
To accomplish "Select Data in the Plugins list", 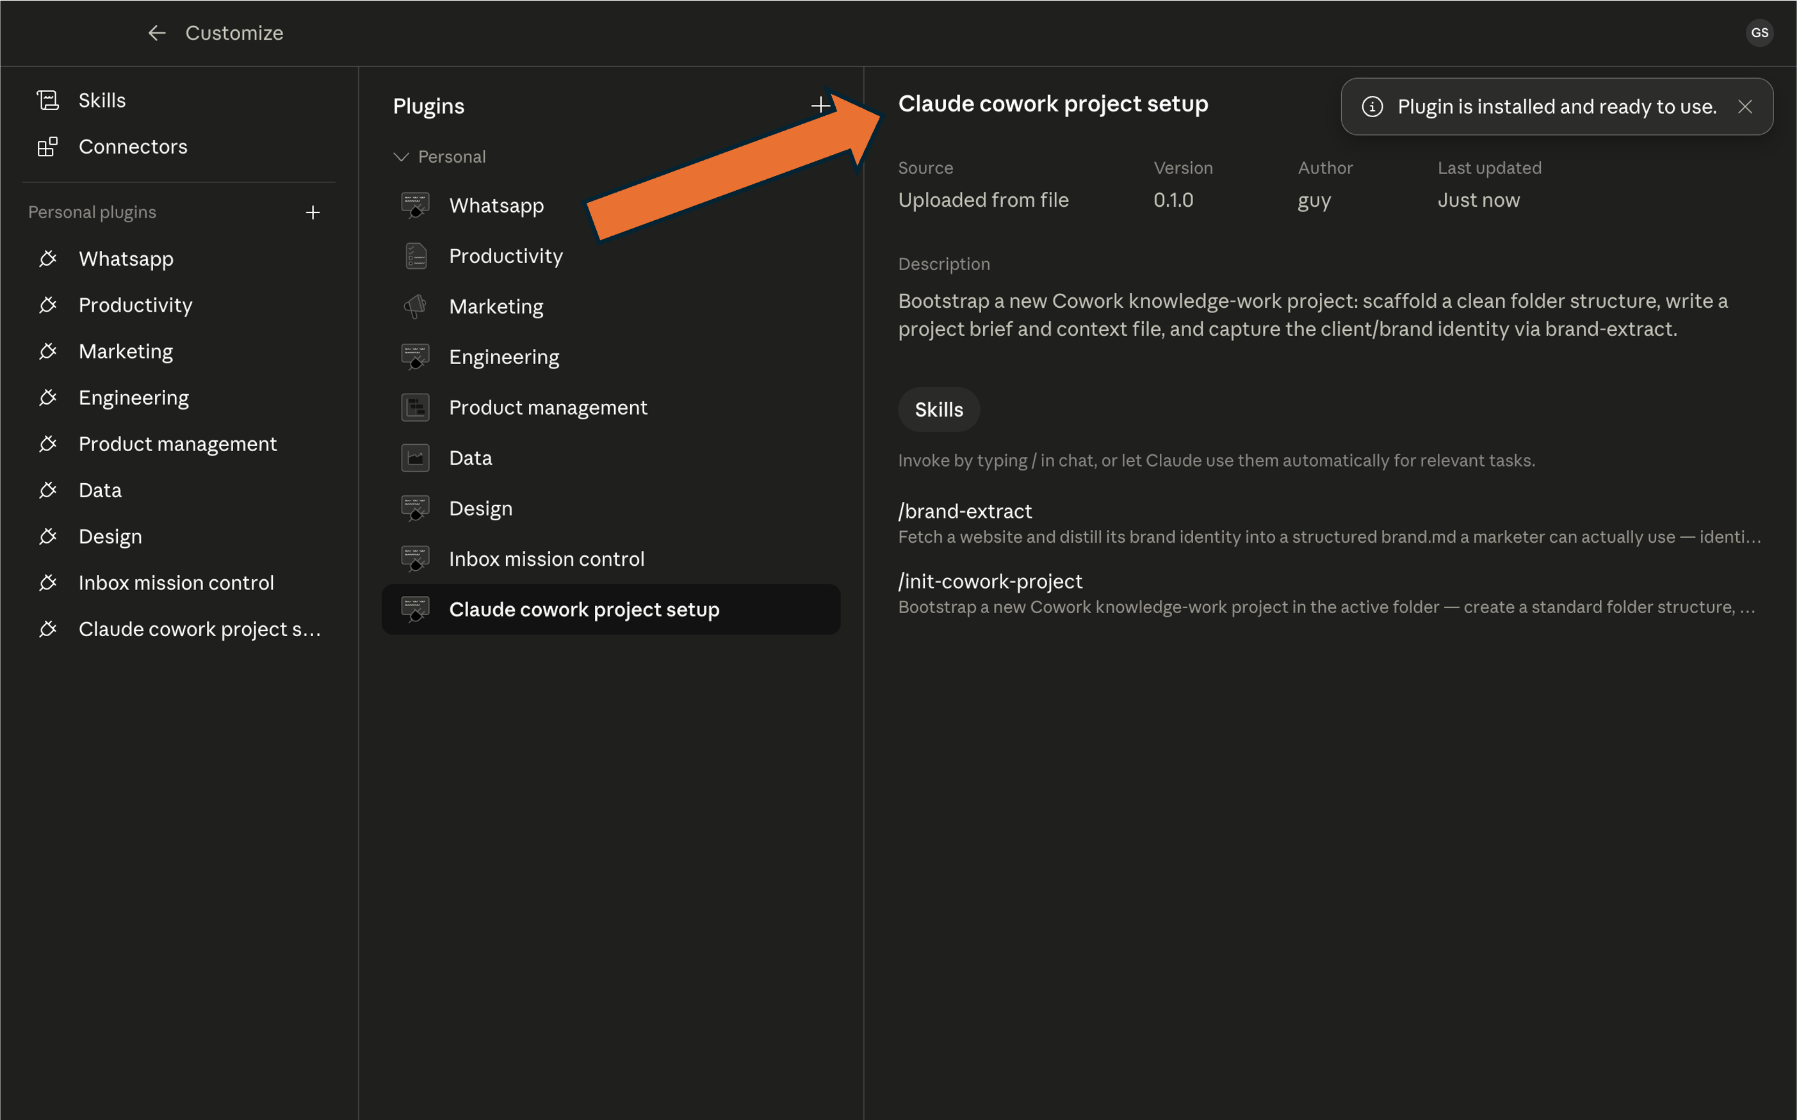I will [x=612, y=458].
